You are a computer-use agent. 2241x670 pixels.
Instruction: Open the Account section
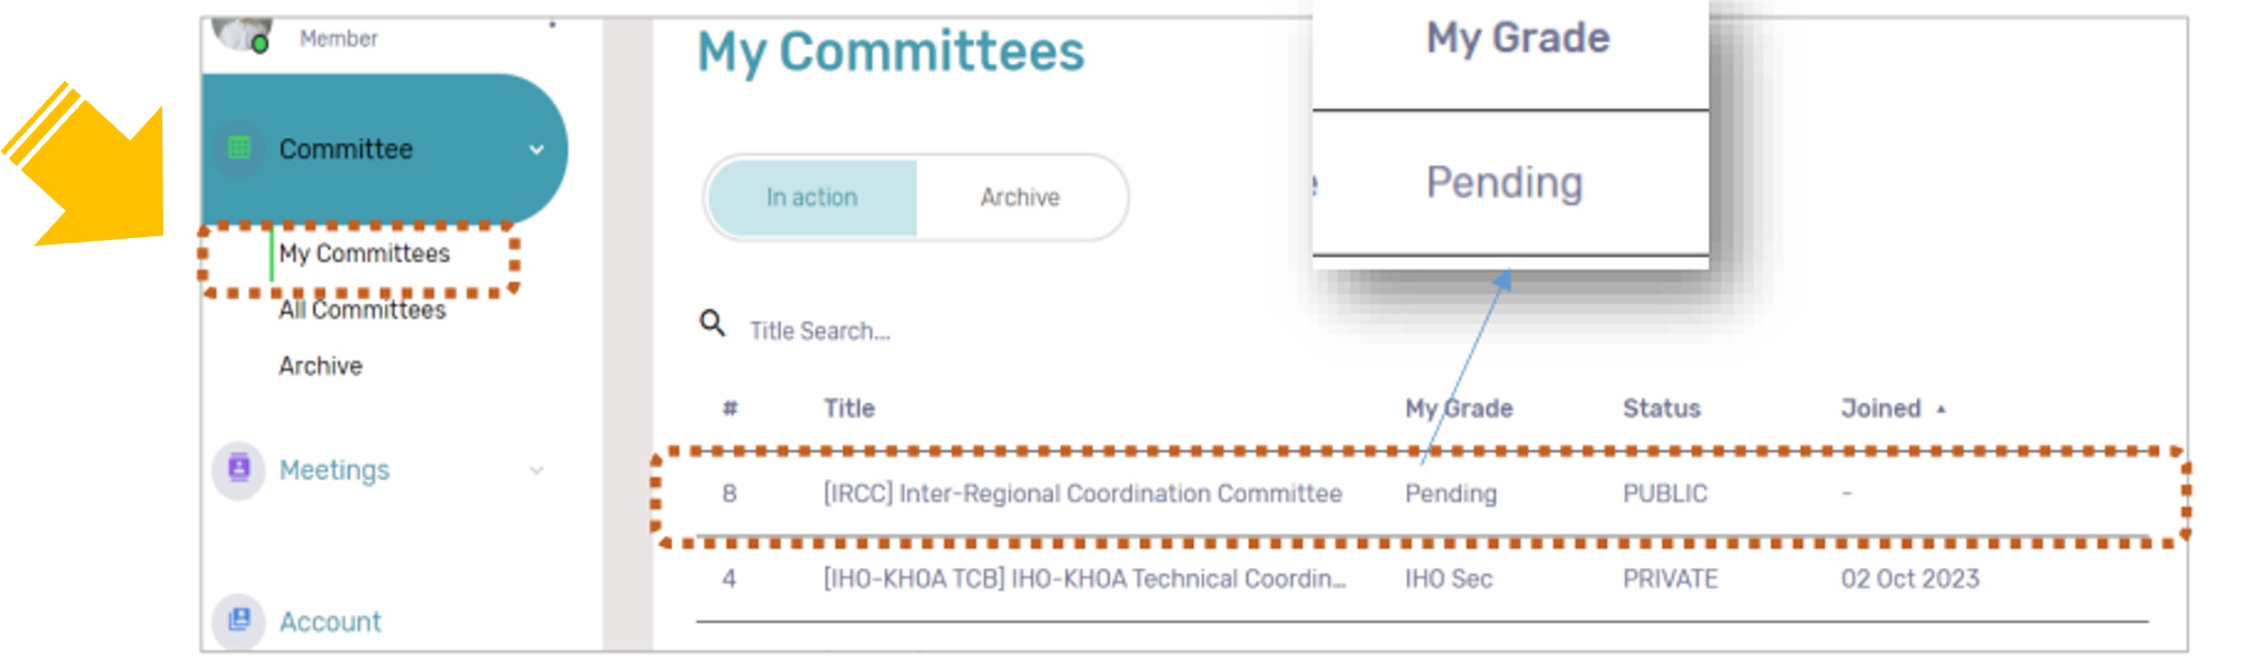tap(330, 621)
